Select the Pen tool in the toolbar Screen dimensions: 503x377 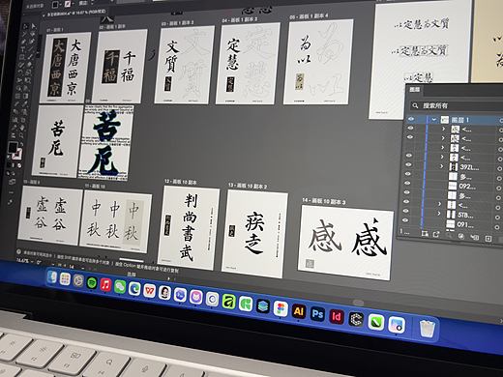click(24, 42)
